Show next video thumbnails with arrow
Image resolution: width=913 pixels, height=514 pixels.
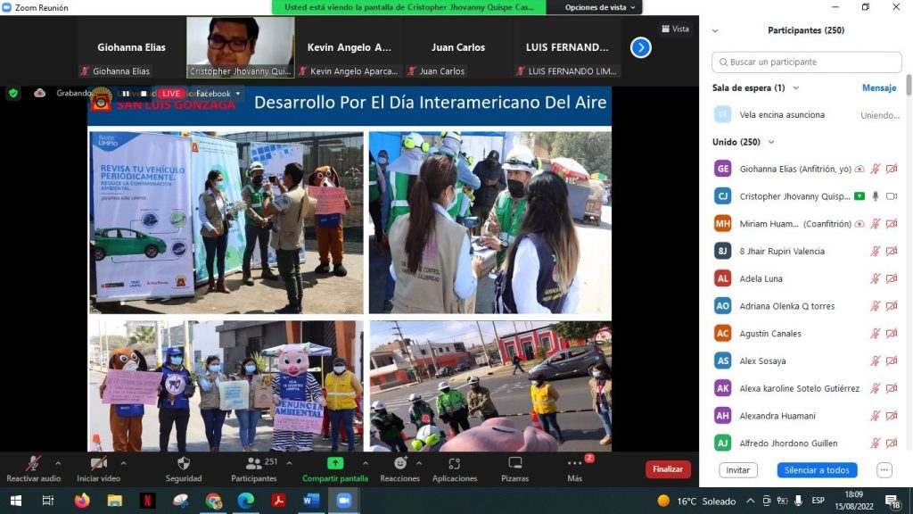pos(640,47)
